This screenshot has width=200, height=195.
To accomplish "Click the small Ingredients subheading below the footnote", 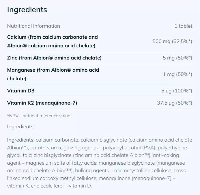I will click(20, 127).
